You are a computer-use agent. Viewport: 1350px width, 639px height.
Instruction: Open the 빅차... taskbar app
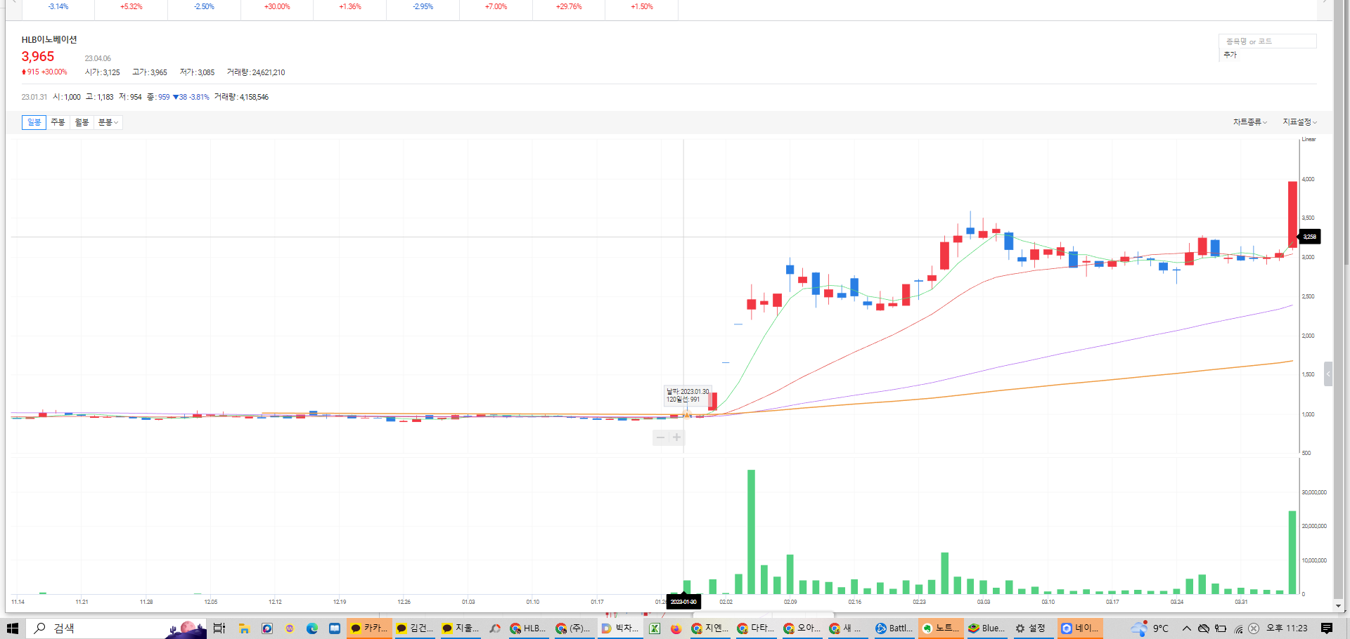point(620,628)
